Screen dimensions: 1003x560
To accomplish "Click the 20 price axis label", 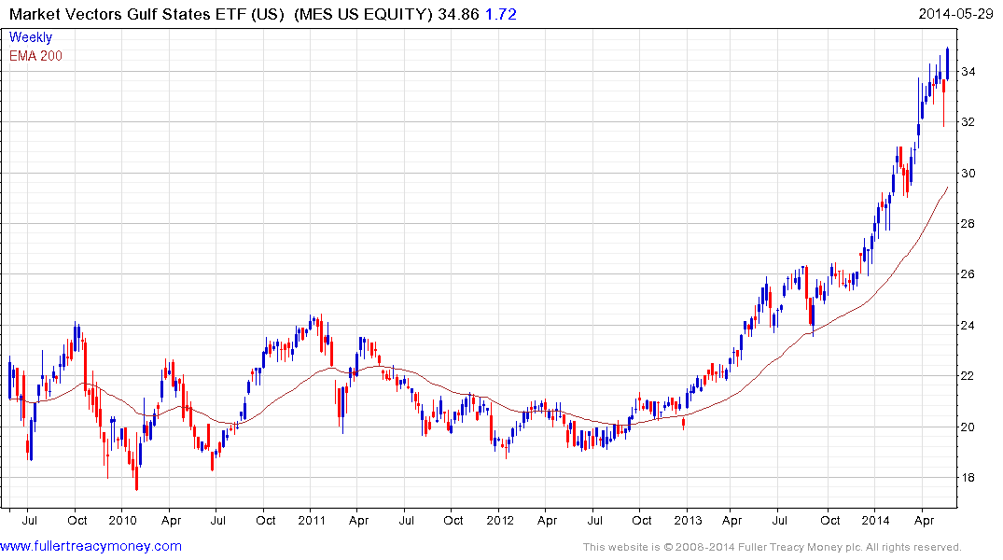I will click(x=968, y=427).
